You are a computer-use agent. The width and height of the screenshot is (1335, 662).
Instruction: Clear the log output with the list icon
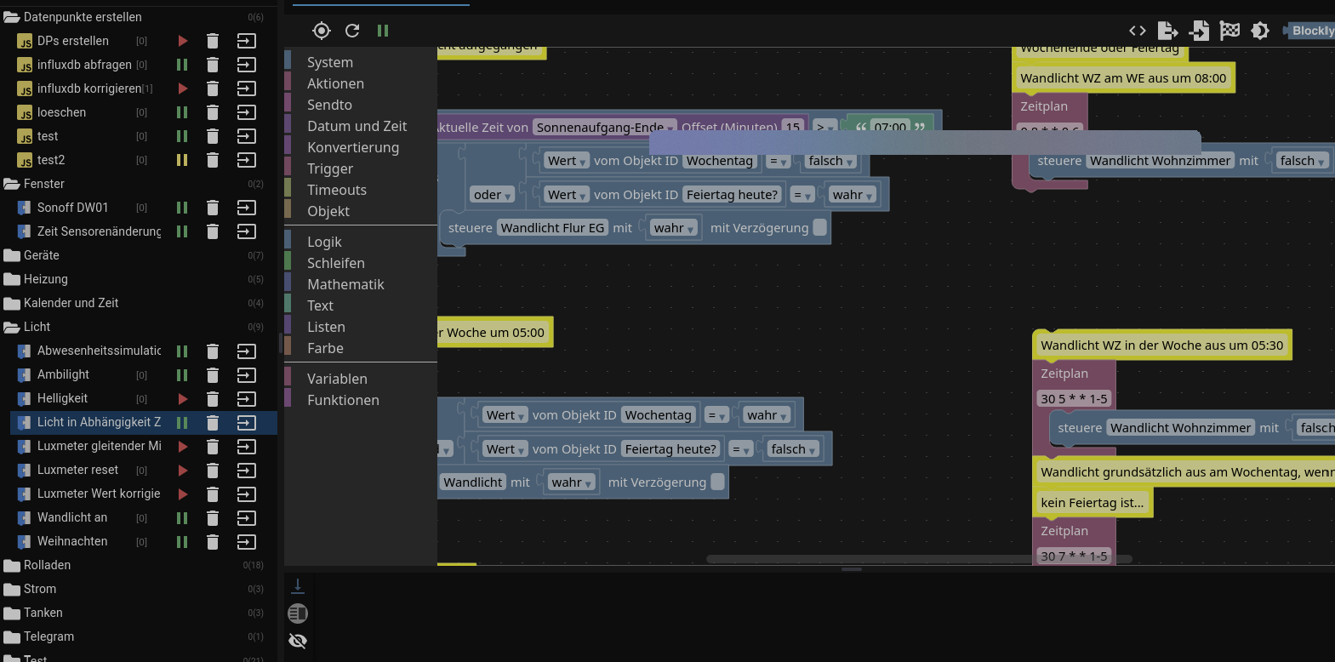coord(298,613)
